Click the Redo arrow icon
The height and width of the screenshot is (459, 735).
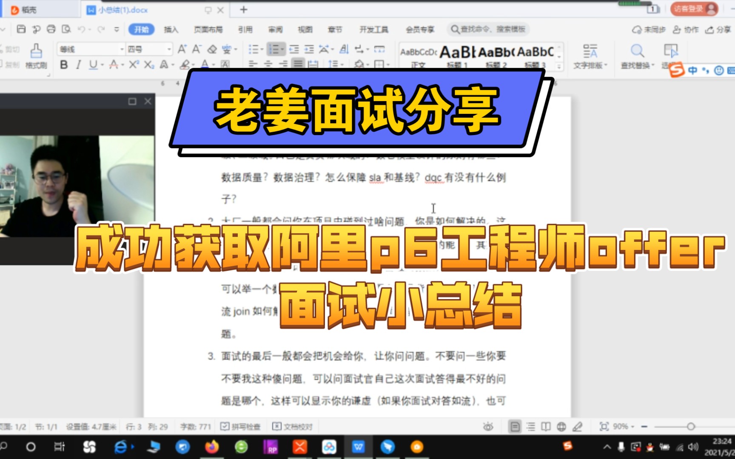point(101,29)
